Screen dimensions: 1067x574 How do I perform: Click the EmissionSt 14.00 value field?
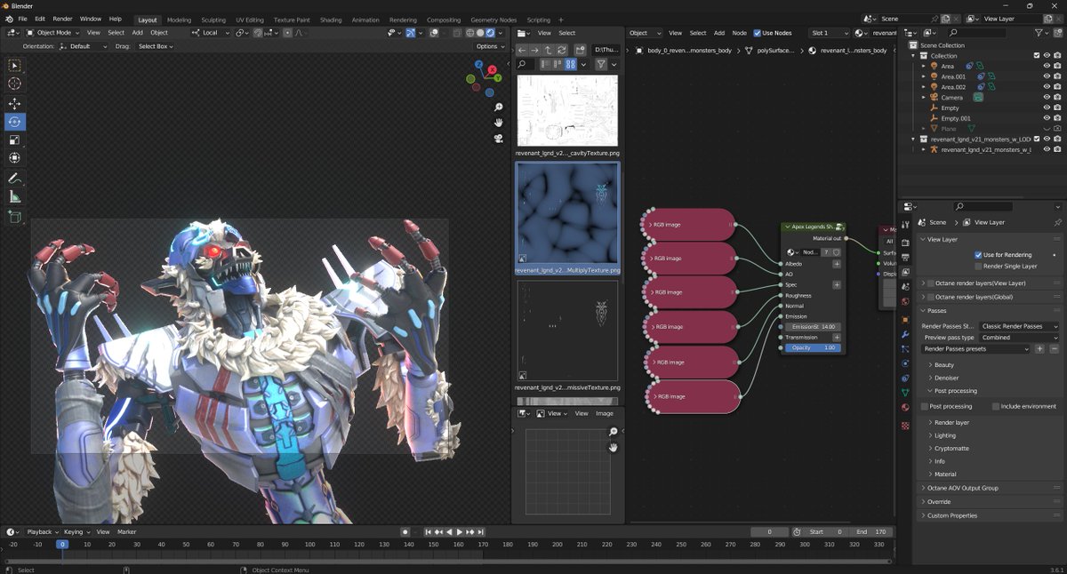point(812,327)
